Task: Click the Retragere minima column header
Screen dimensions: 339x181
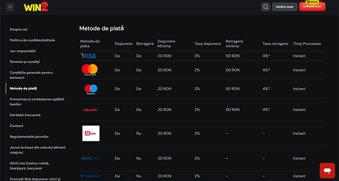Action: pyautogui.click(x=234, y=44)
